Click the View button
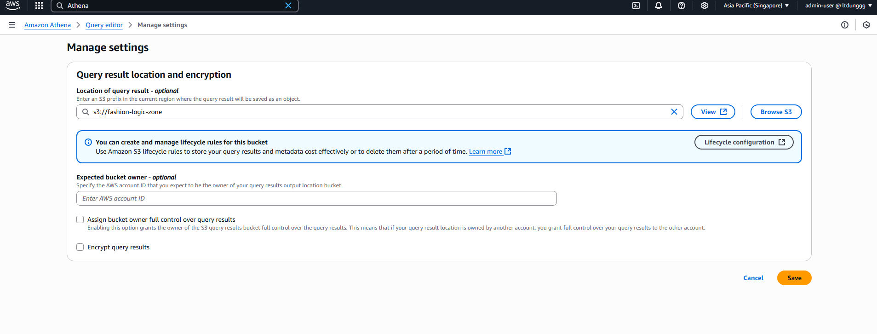 [x=713, y=112]
